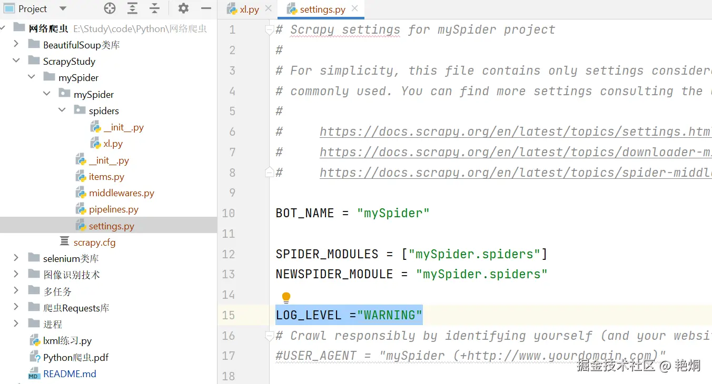Select the settings.py editor tab
712x384 pixels.
(x=322, y=9)
